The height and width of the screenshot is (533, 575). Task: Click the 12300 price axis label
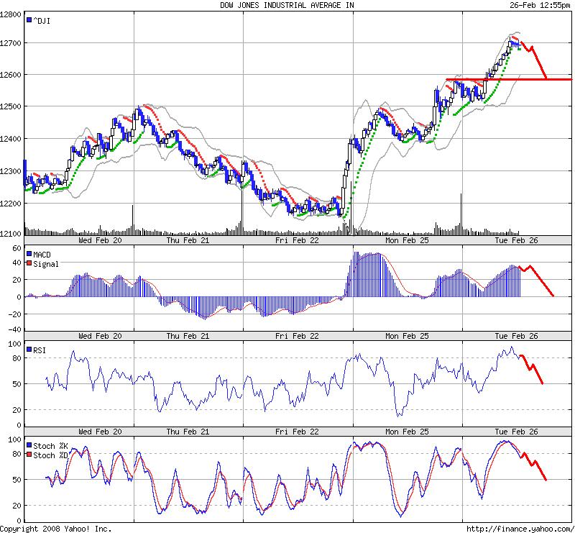pyautogui.click(x=11, y=171)
